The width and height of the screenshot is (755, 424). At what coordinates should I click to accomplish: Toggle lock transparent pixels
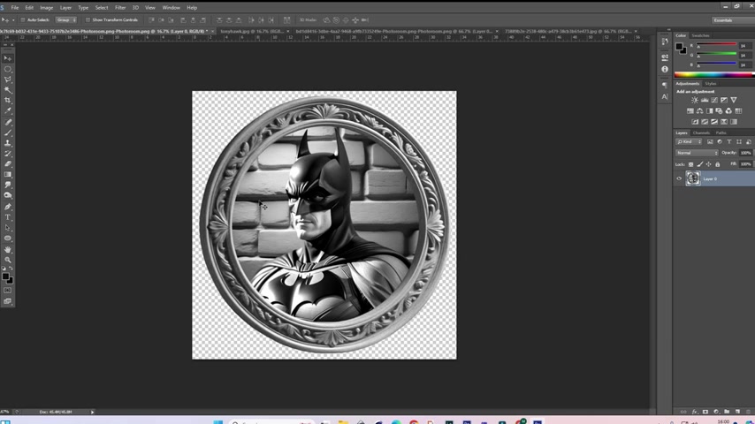coord(690,164)
